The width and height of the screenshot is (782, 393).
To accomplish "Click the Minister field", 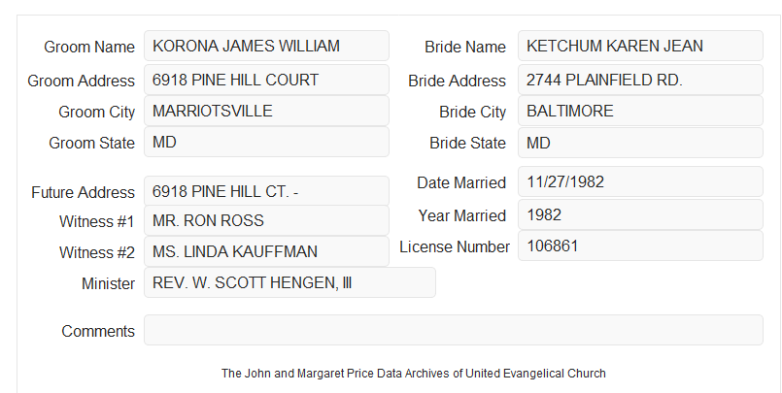I will 289,282.
